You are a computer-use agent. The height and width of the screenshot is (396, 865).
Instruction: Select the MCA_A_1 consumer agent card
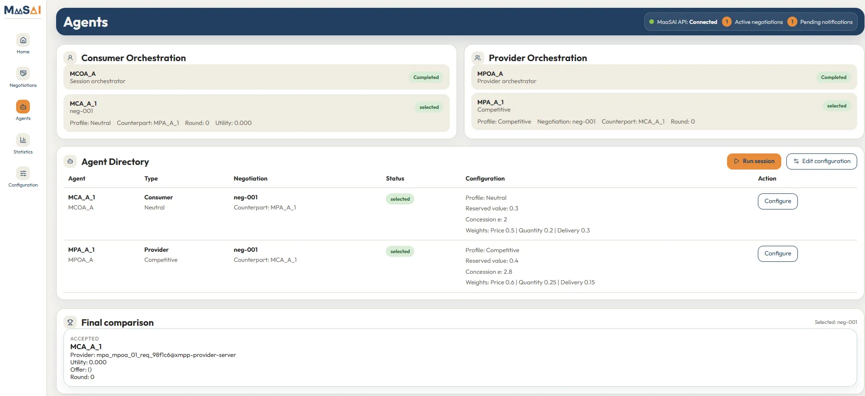[256, 113]
